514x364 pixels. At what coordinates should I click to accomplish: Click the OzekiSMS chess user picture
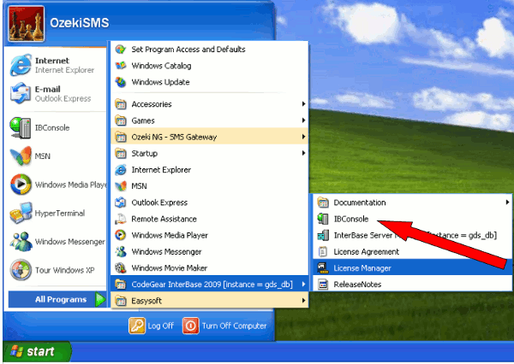pos(27,24)
